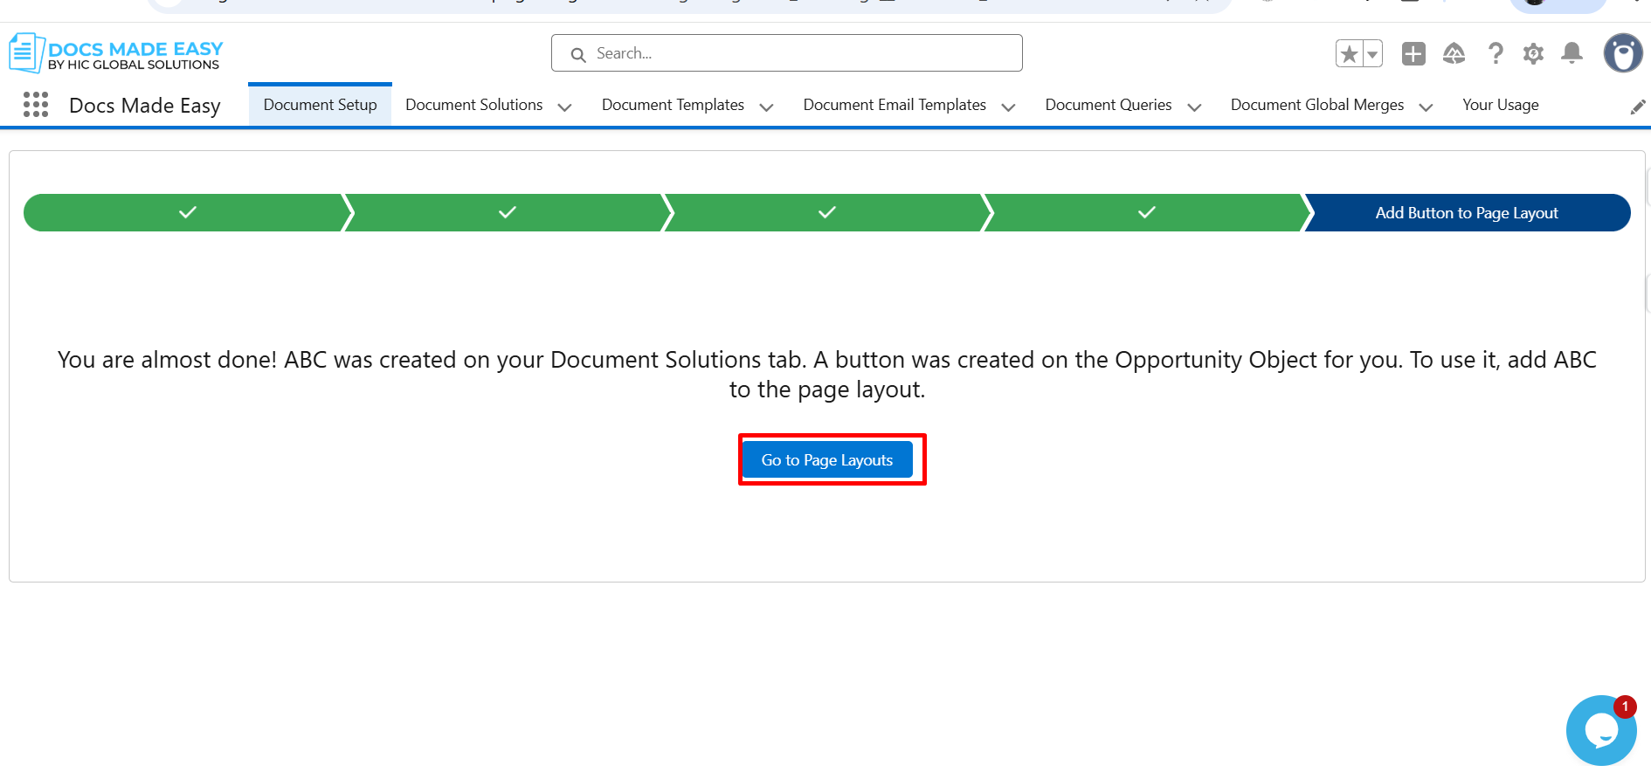Click the pencil edit navigation icon
The image size is (1651, 779).
pos(1637,107)
